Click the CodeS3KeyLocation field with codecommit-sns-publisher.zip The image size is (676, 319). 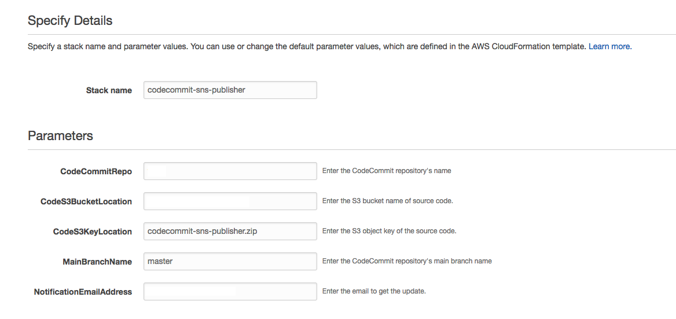tap(230, 231)
